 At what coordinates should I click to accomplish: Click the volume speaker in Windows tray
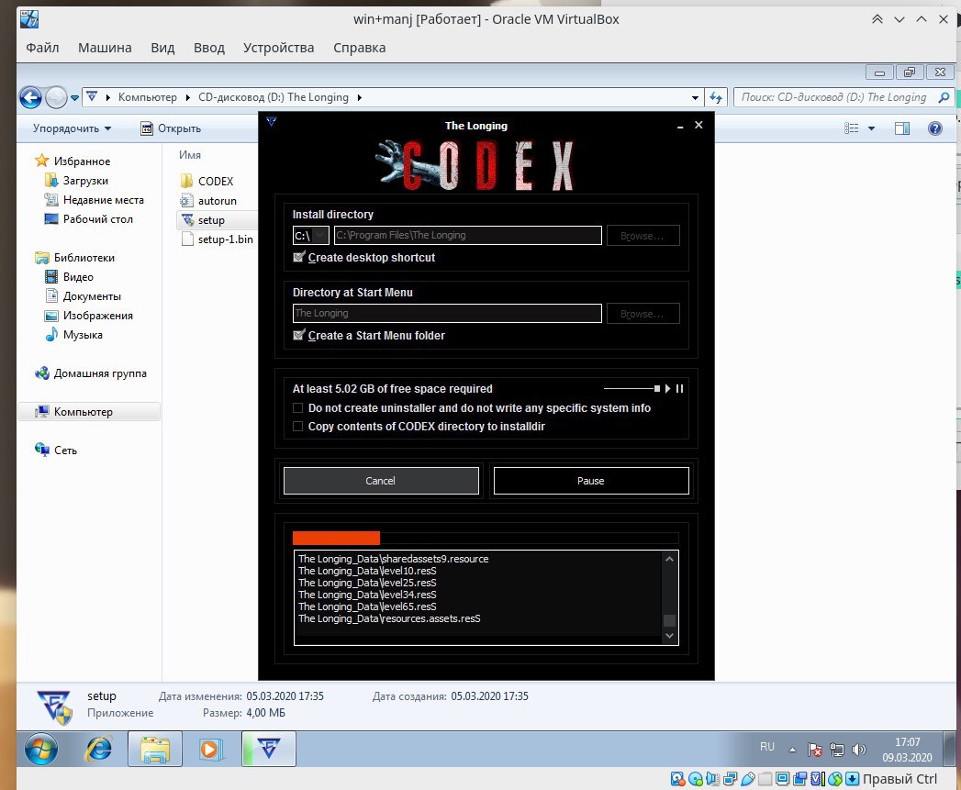click(858, 749)
